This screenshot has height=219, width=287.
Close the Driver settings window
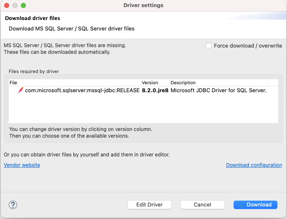click(7, 5)
